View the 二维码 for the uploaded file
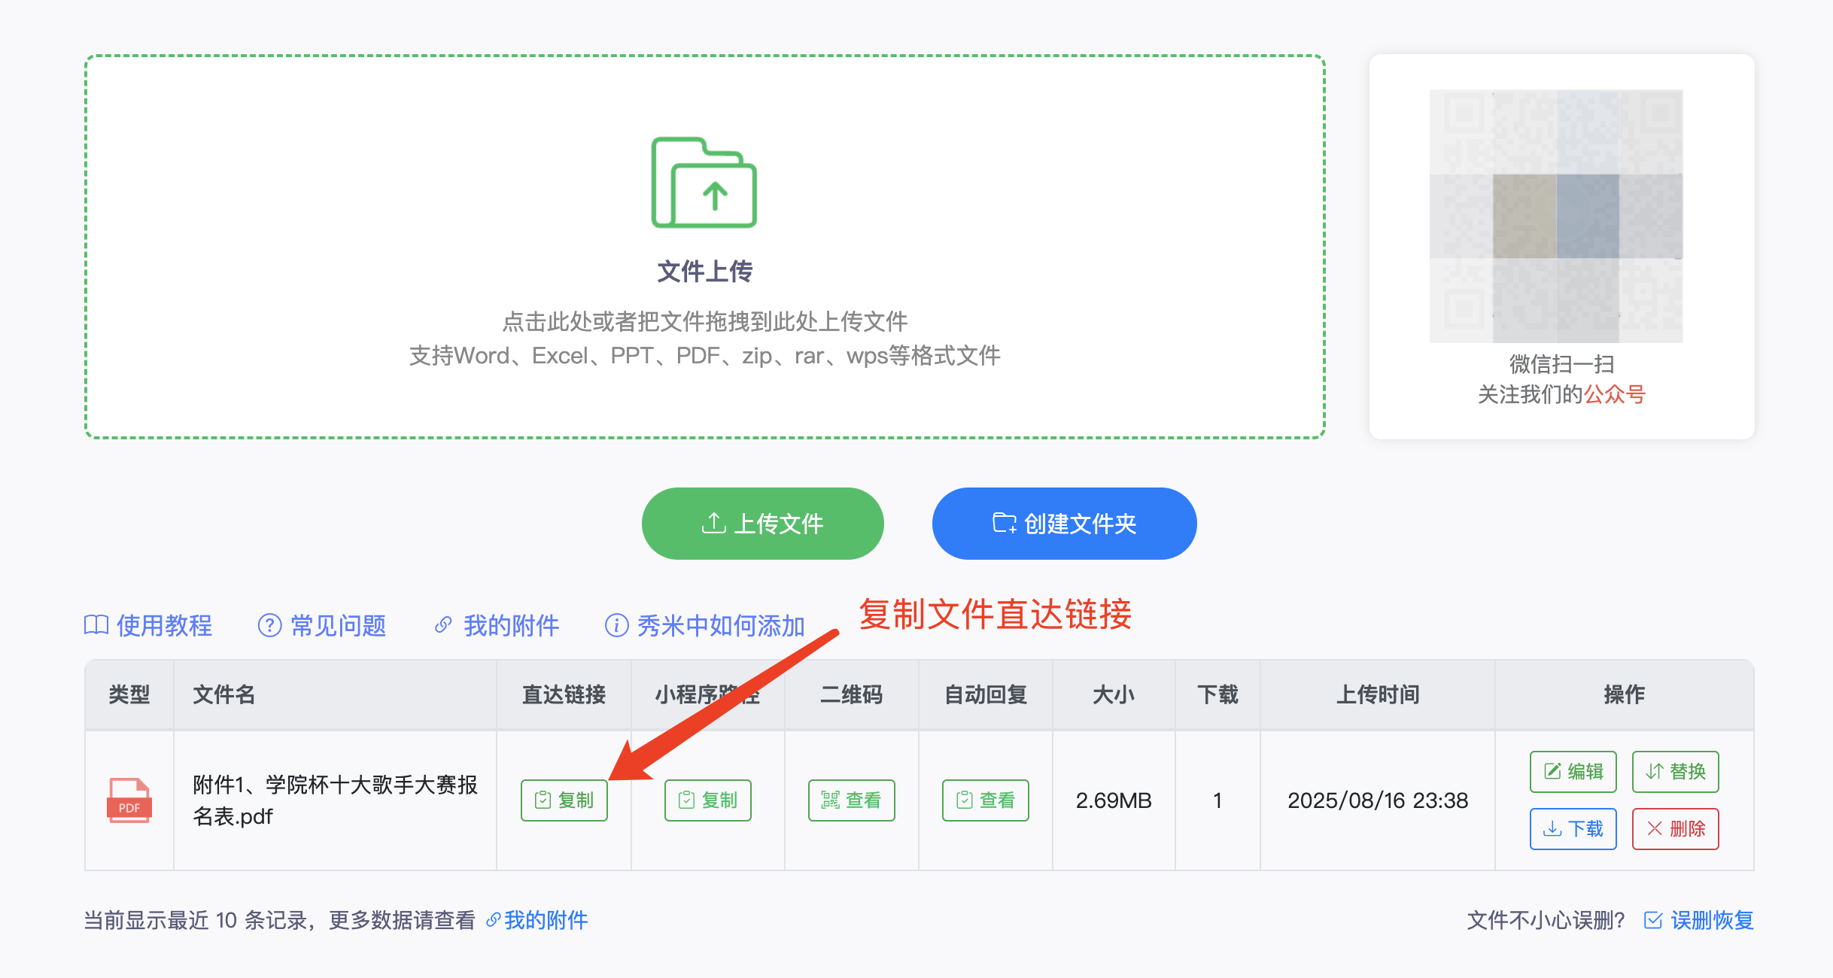 (x=851, y=800)
